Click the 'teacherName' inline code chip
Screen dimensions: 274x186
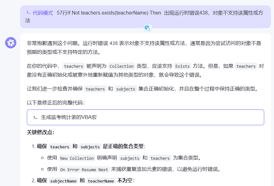(x=101, y=181)
